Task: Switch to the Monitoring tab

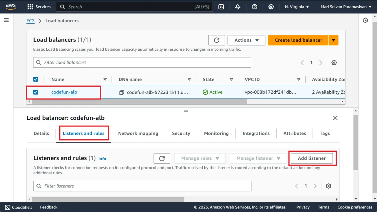Action: coord(216,133)
